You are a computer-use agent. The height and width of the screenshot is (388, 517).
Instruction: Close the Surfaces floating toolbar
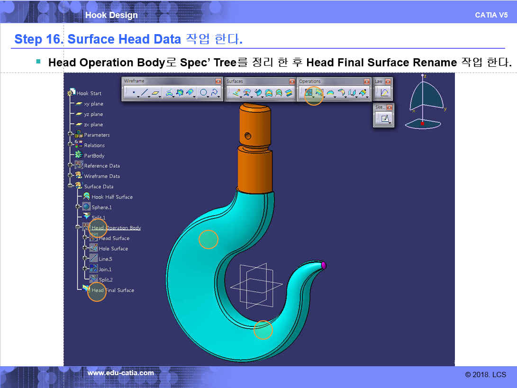tap(292, 81)
